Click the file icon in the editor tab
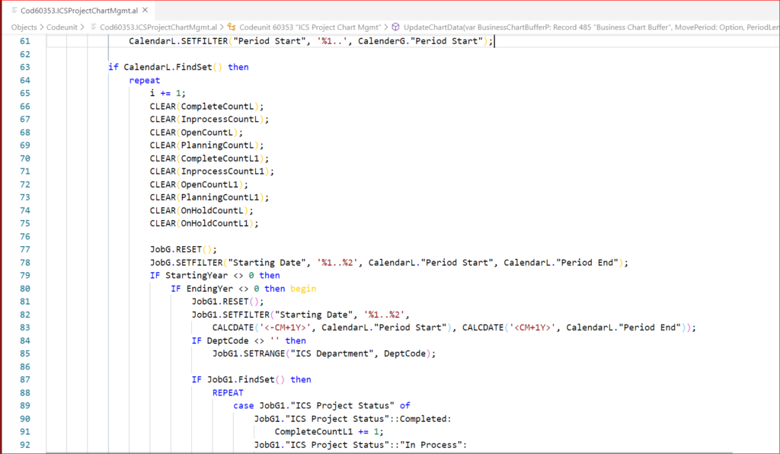This screenshot has width=780, height=454. pos(14,11)
